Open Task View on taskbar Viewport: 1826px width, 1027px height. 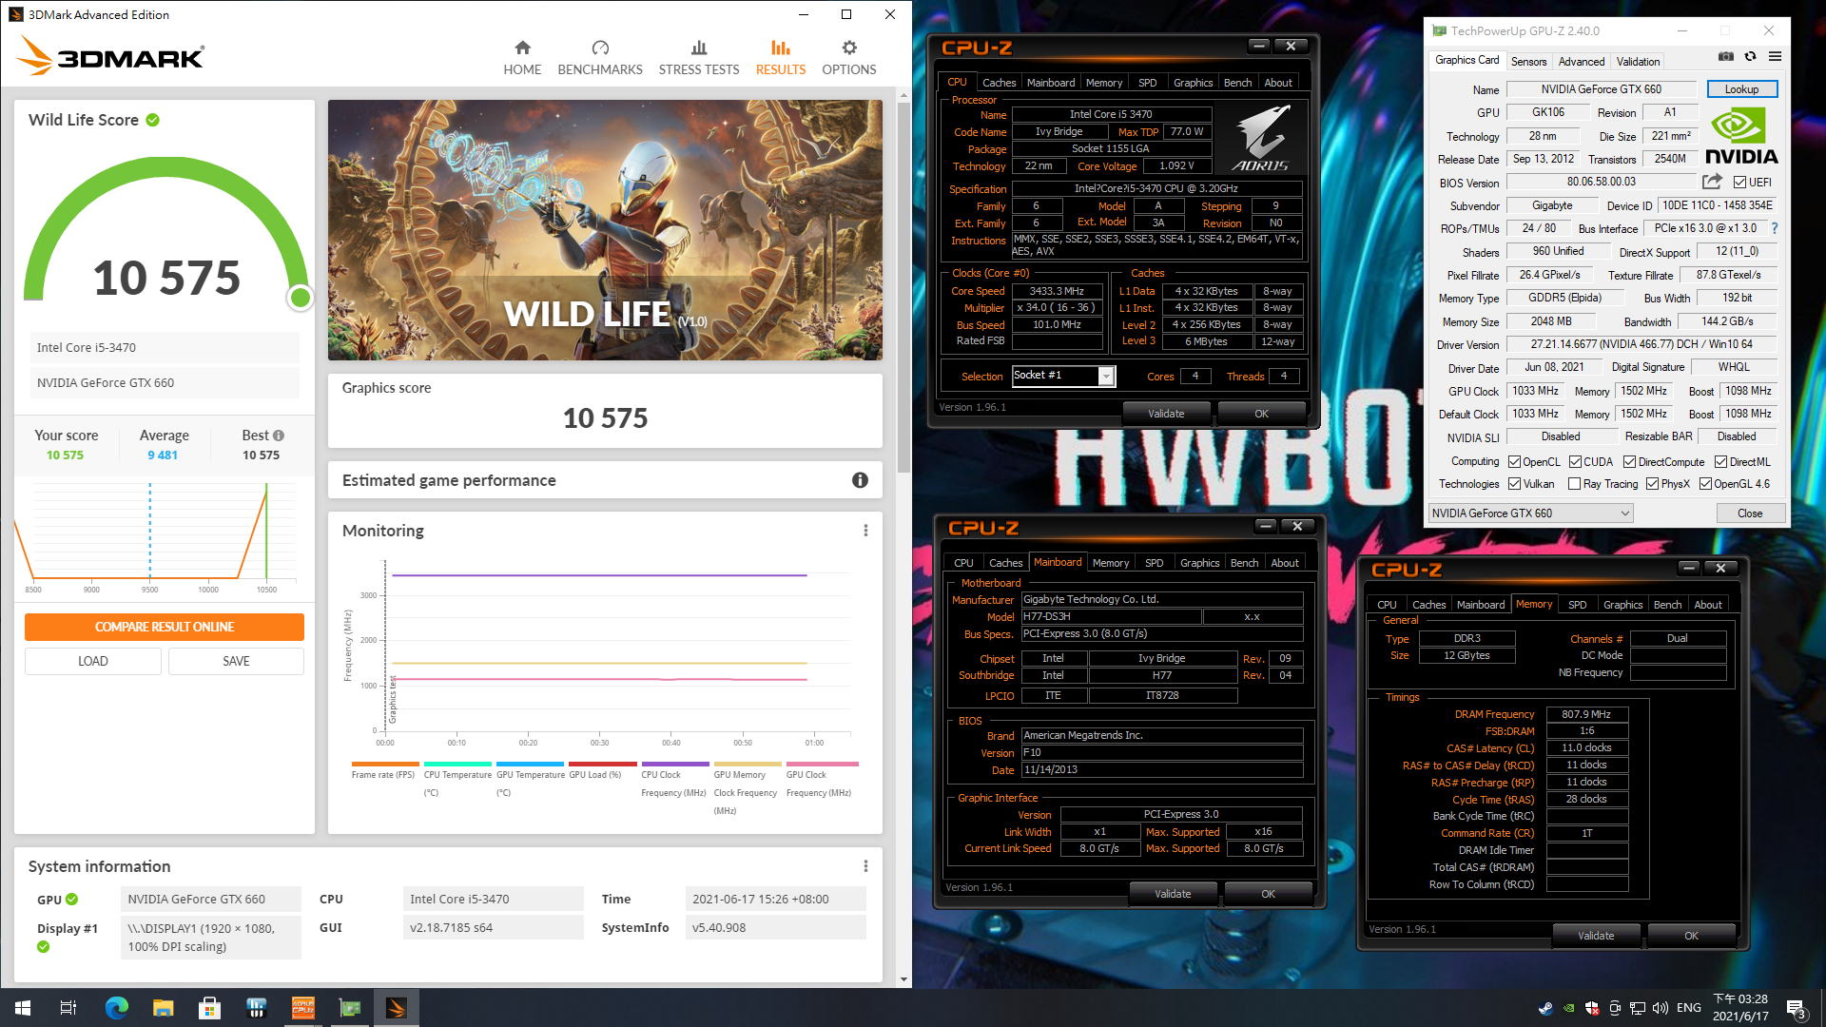click(x=68, y=1008)
